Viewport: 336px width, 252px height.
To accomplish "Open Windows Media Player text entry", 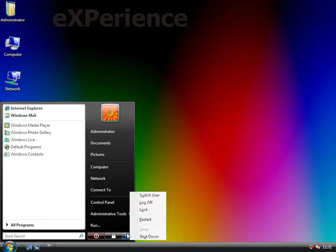I will click(x=31, y=125).
